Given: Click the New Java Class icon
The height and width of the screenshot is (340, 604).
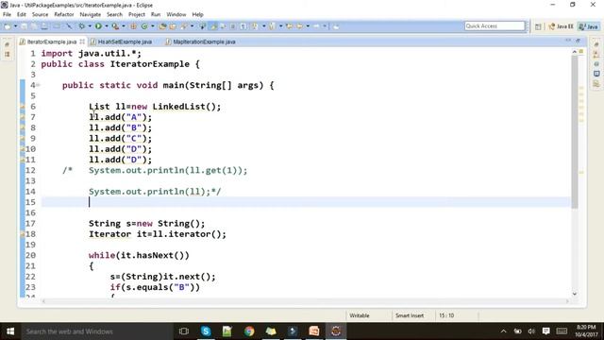Looking at the screenshot, I should click(x=144, y=26).
